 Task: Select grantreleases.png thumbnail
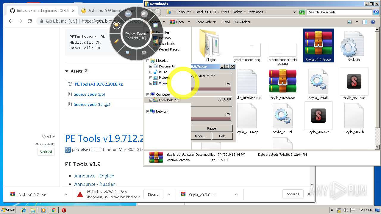[247, 50]
